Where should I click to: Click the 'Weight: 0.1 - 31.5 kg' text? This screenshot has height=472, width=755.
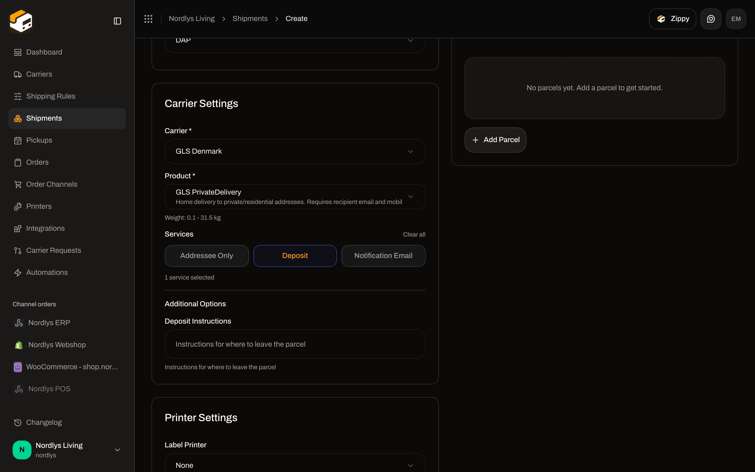(x=192, y=218)
